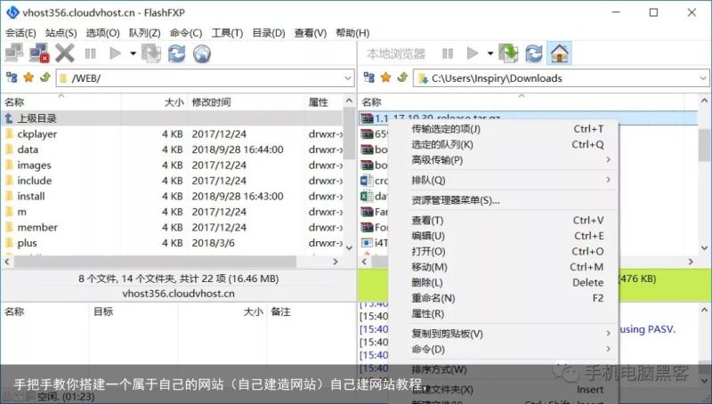712x404 pixels.
Task: Choose 删除(L) in context menu
Action: coord(503,282)
